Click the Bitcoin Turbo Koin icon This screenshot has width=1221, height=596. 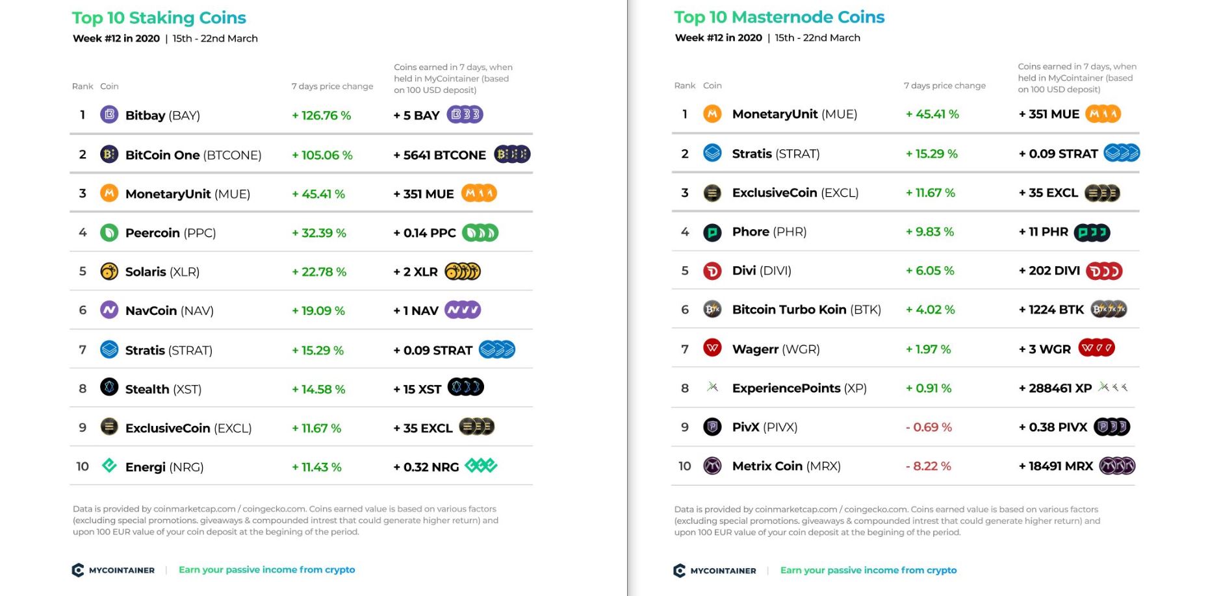[x=712, y=310]
